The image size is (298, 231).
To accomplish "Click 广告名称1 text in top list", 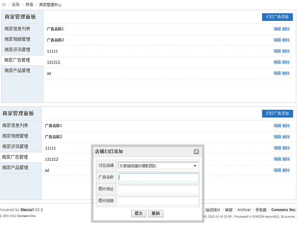I will tap(55, 29).
